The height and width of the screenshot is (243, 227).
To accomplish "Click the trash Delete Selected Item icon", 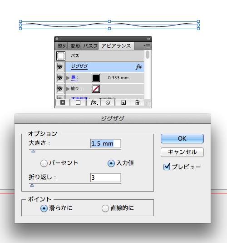I will [x=137, y=102].
